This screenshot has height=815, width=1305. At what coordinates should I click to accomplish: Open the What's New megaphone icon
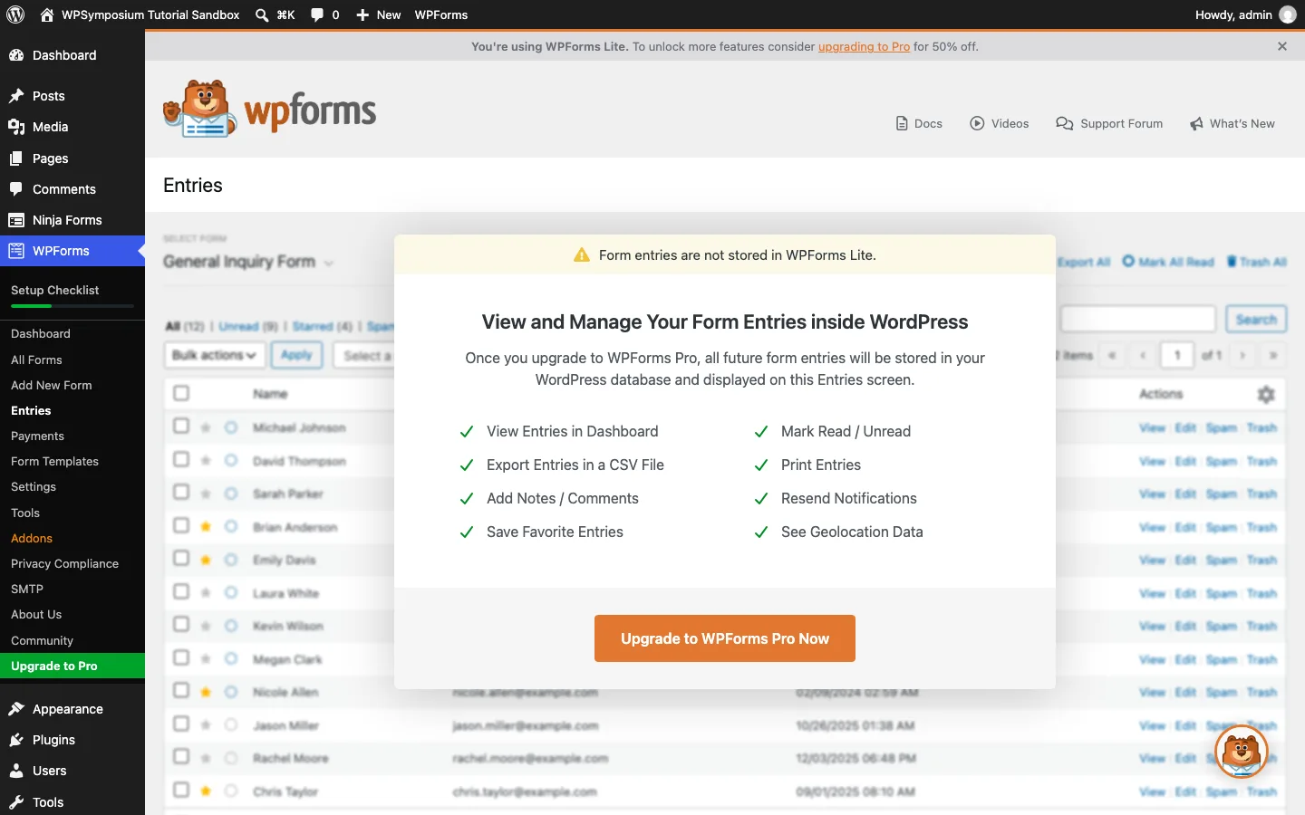[x=1197, y=123]
